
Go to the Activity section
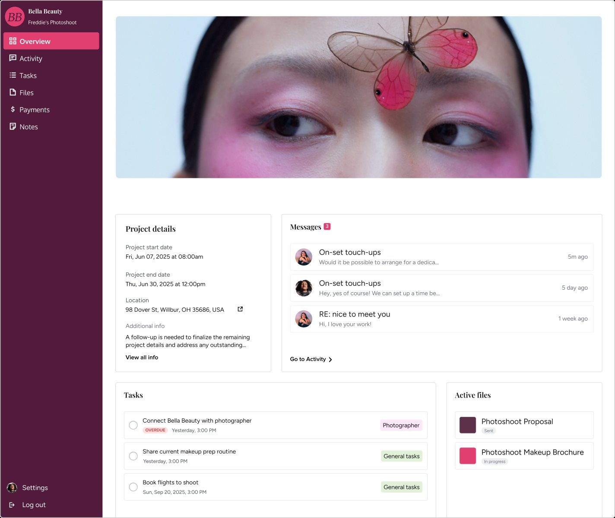click(51, 58)
